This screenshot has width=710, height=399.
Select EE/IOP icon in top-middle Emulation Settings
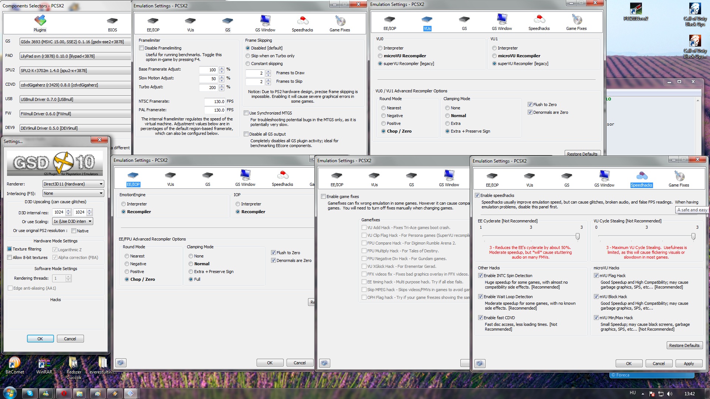click(153, 24)
